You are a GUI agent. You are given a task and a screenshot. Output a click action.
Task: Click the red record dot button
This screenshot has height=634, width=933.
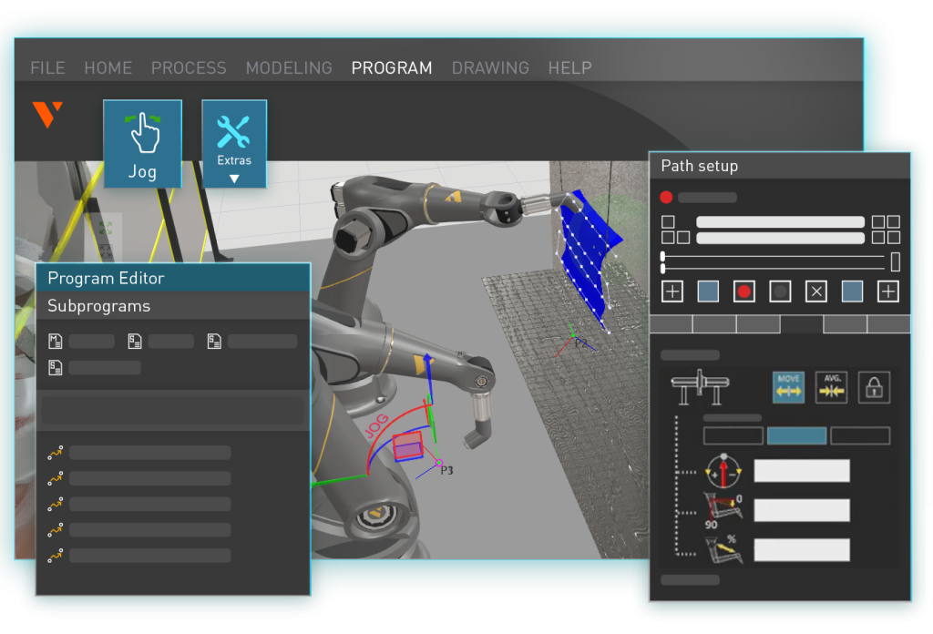point(744,291)
